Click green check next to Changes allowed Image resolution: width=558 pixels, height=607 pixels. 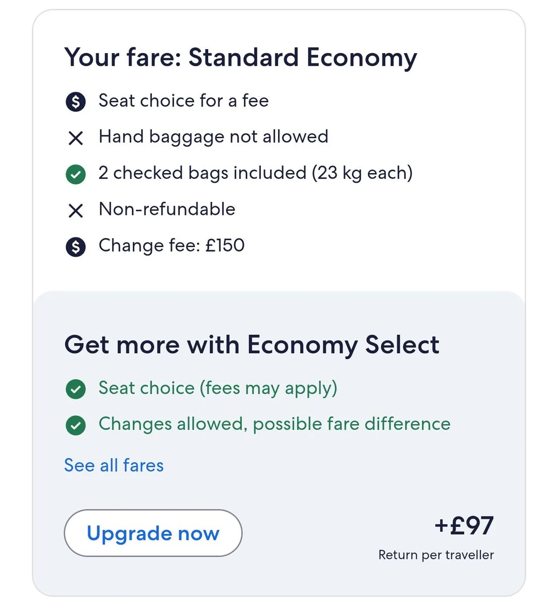pos(75,425)
